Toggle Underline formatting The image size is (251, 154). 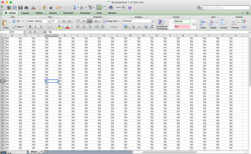[x=41, y=27]
